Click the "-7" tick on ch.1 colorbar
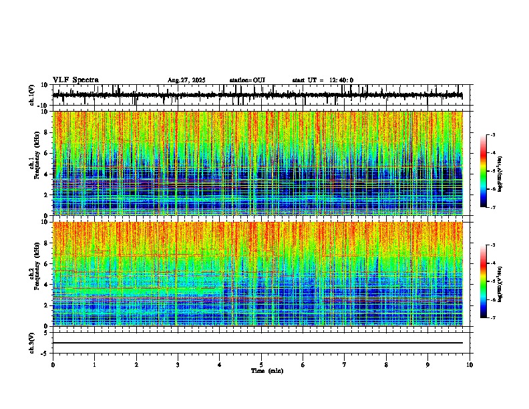 tap(493, 207)
